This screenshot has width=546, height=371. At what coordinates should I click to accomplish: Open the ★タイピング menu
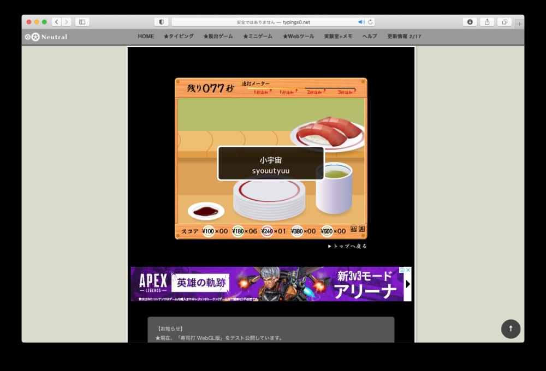(179, 37)
